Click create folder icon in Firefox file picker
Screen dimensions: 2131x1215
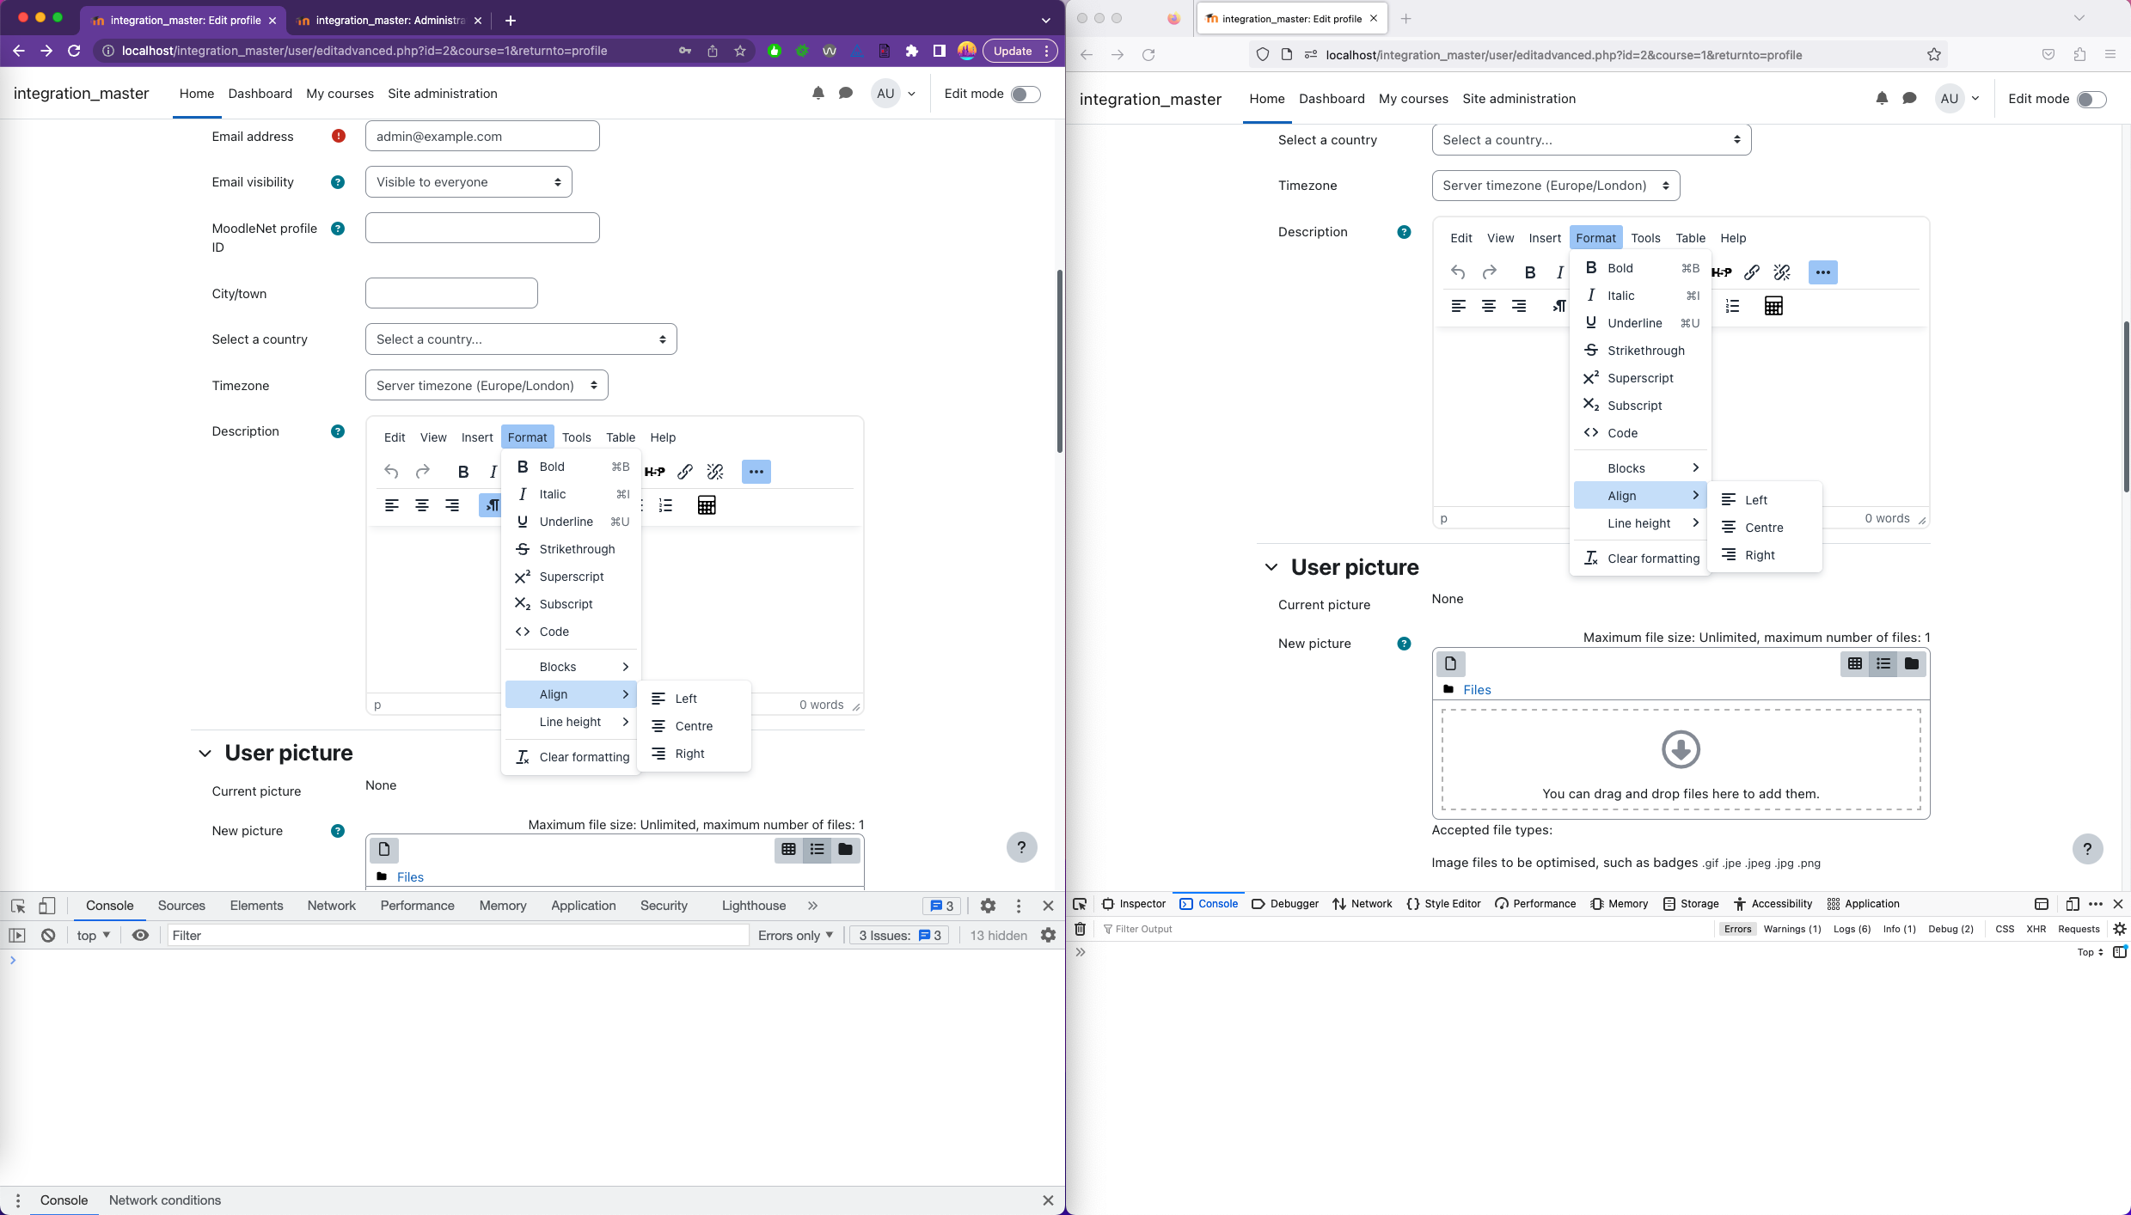tap(1912, 663)
